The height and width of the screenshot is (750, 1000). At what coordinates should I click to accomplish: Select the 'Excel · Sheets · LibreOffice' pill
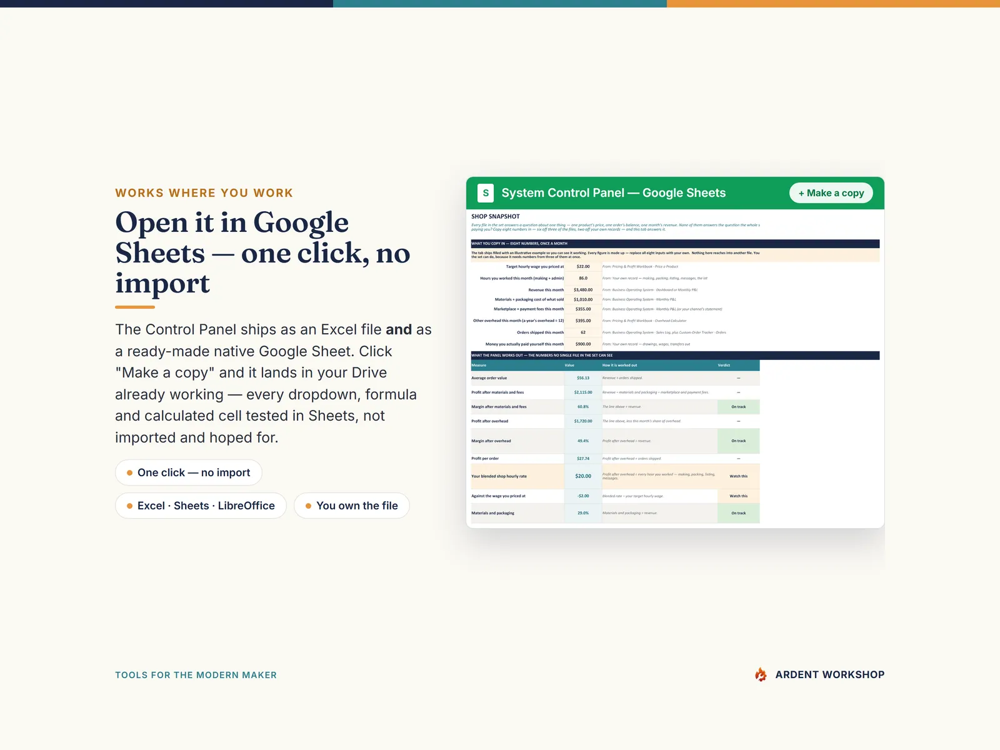pos(201,506)
